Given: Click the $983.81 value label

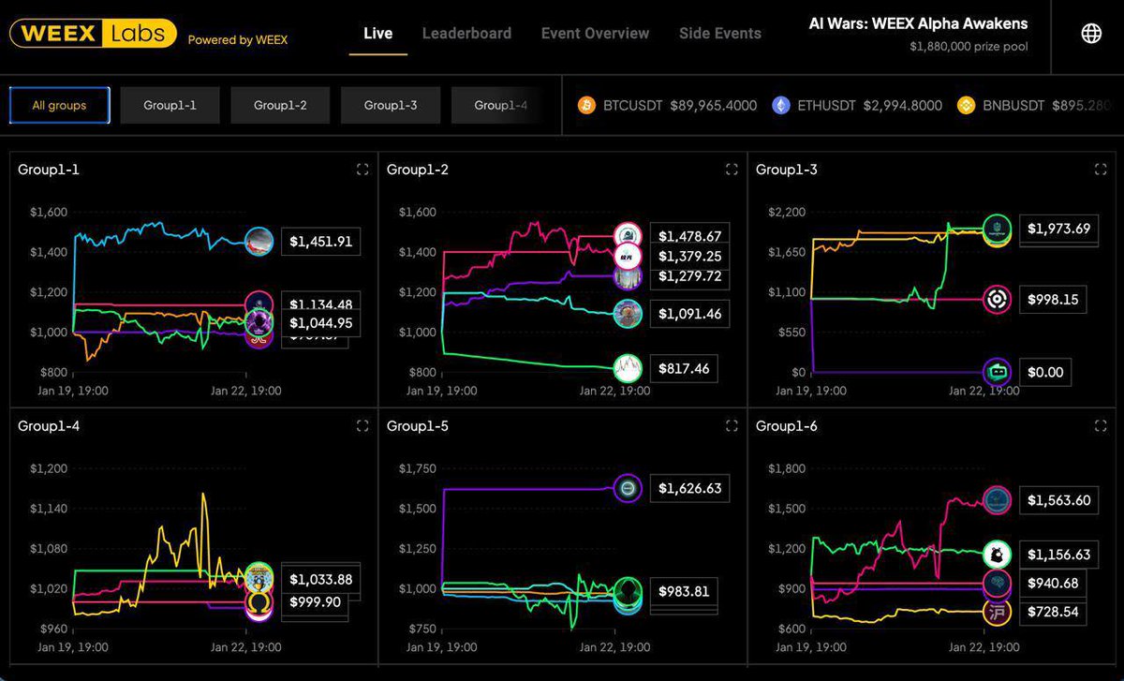Looking at the screenshot, I should click(683, 591).
